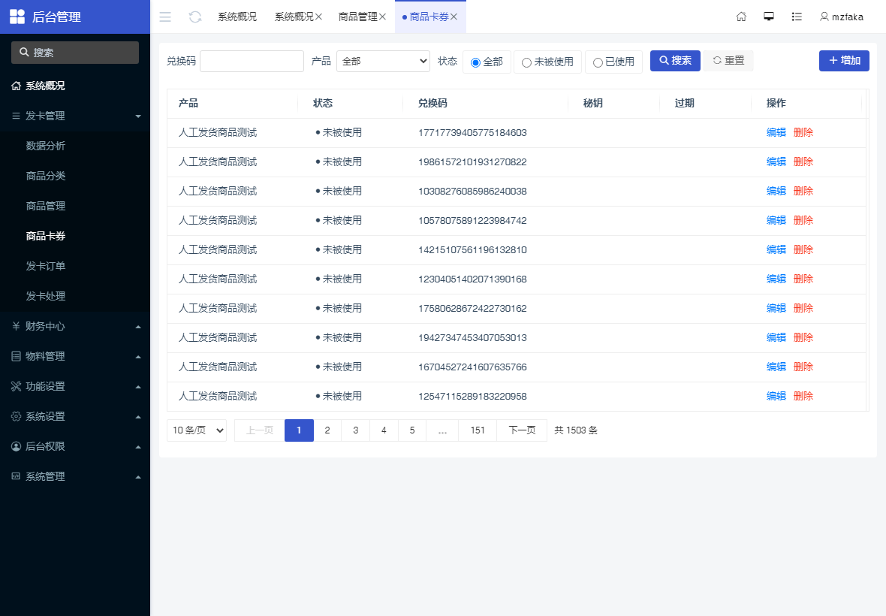Edit the row with code 10578075891223984742
The height and width of the screenshot is (616, 886).
click(x=776, y=220)
